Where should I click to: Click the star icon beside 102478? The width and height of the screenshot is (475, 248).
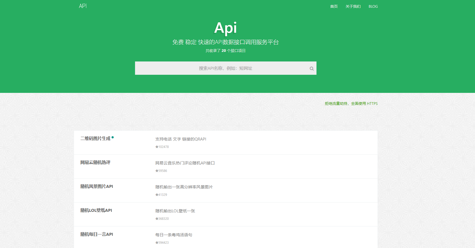(x=157, y=147)
